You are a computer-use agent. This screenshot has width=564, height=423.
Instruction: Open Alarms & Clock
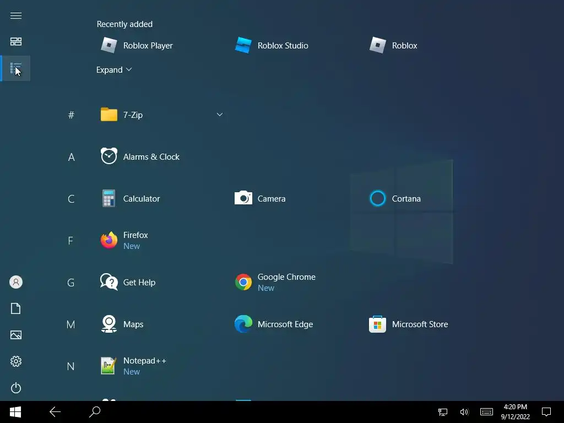[x=140, y=157]
